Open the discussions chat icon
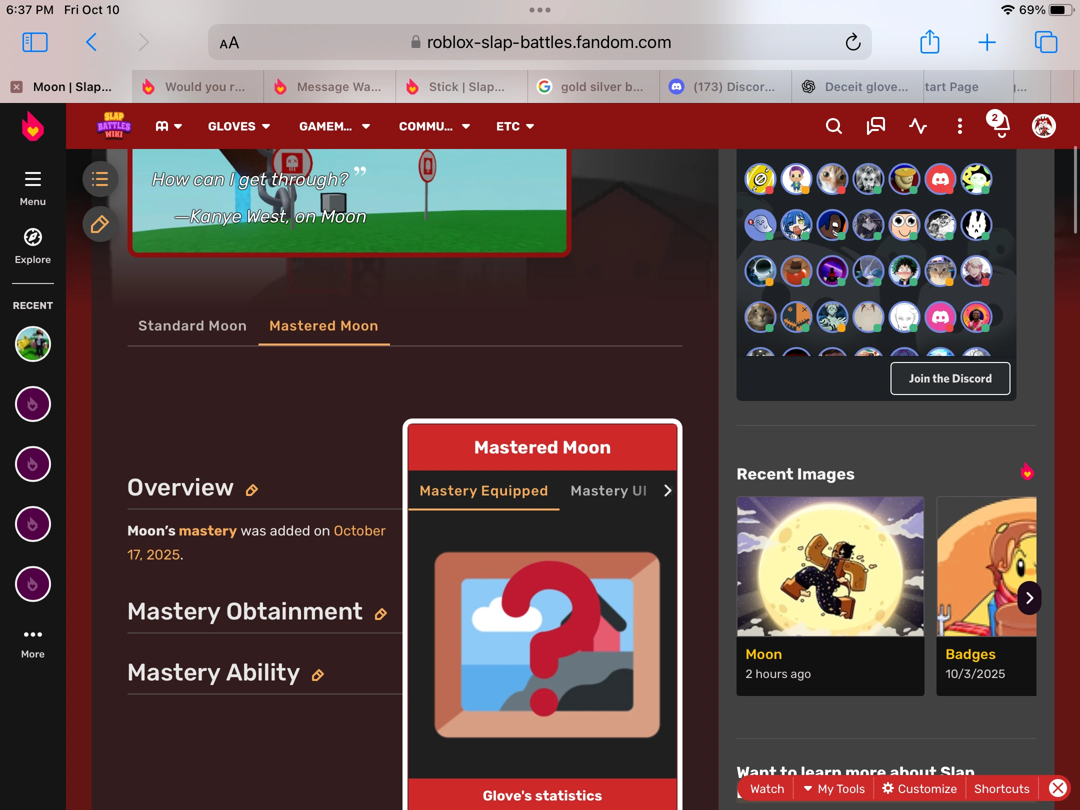Viewport: 1080px width, 810px height. tap(875, 126)
